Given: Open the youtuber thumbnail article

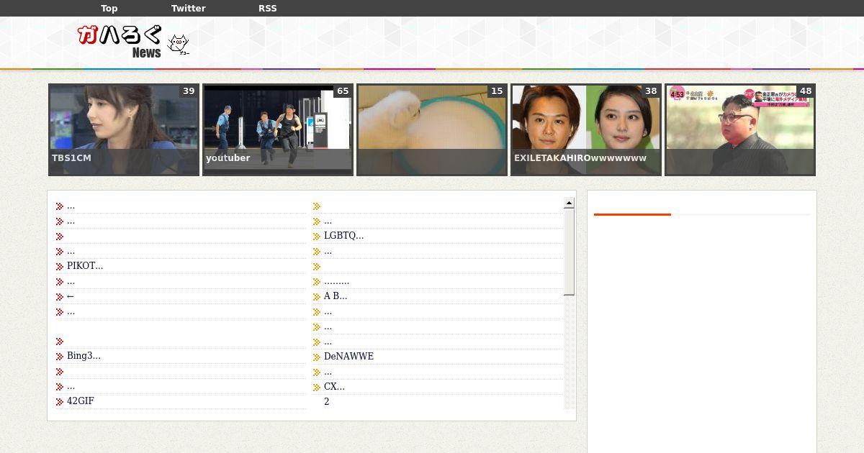Looking at the screenshot, I should tap(278, 129).
